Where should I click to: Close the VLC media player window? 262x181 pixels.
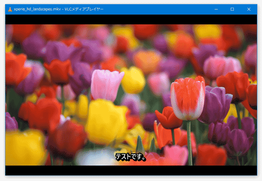click(x=249, y=9)
